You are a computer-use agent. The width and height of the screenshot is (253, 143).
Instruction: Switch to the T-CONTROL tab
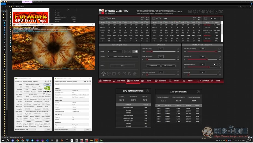(203, 81)
